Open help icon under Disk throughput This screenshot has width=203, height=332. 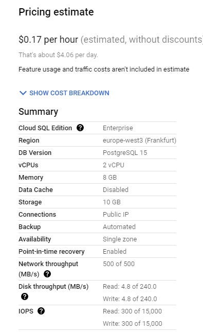[x=25, y=296]
